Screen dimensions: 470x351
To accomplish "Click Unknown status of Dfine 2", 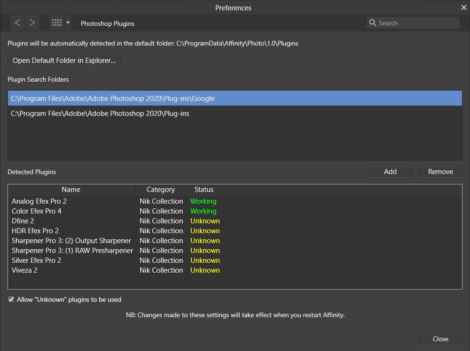I will click(205, 221).
